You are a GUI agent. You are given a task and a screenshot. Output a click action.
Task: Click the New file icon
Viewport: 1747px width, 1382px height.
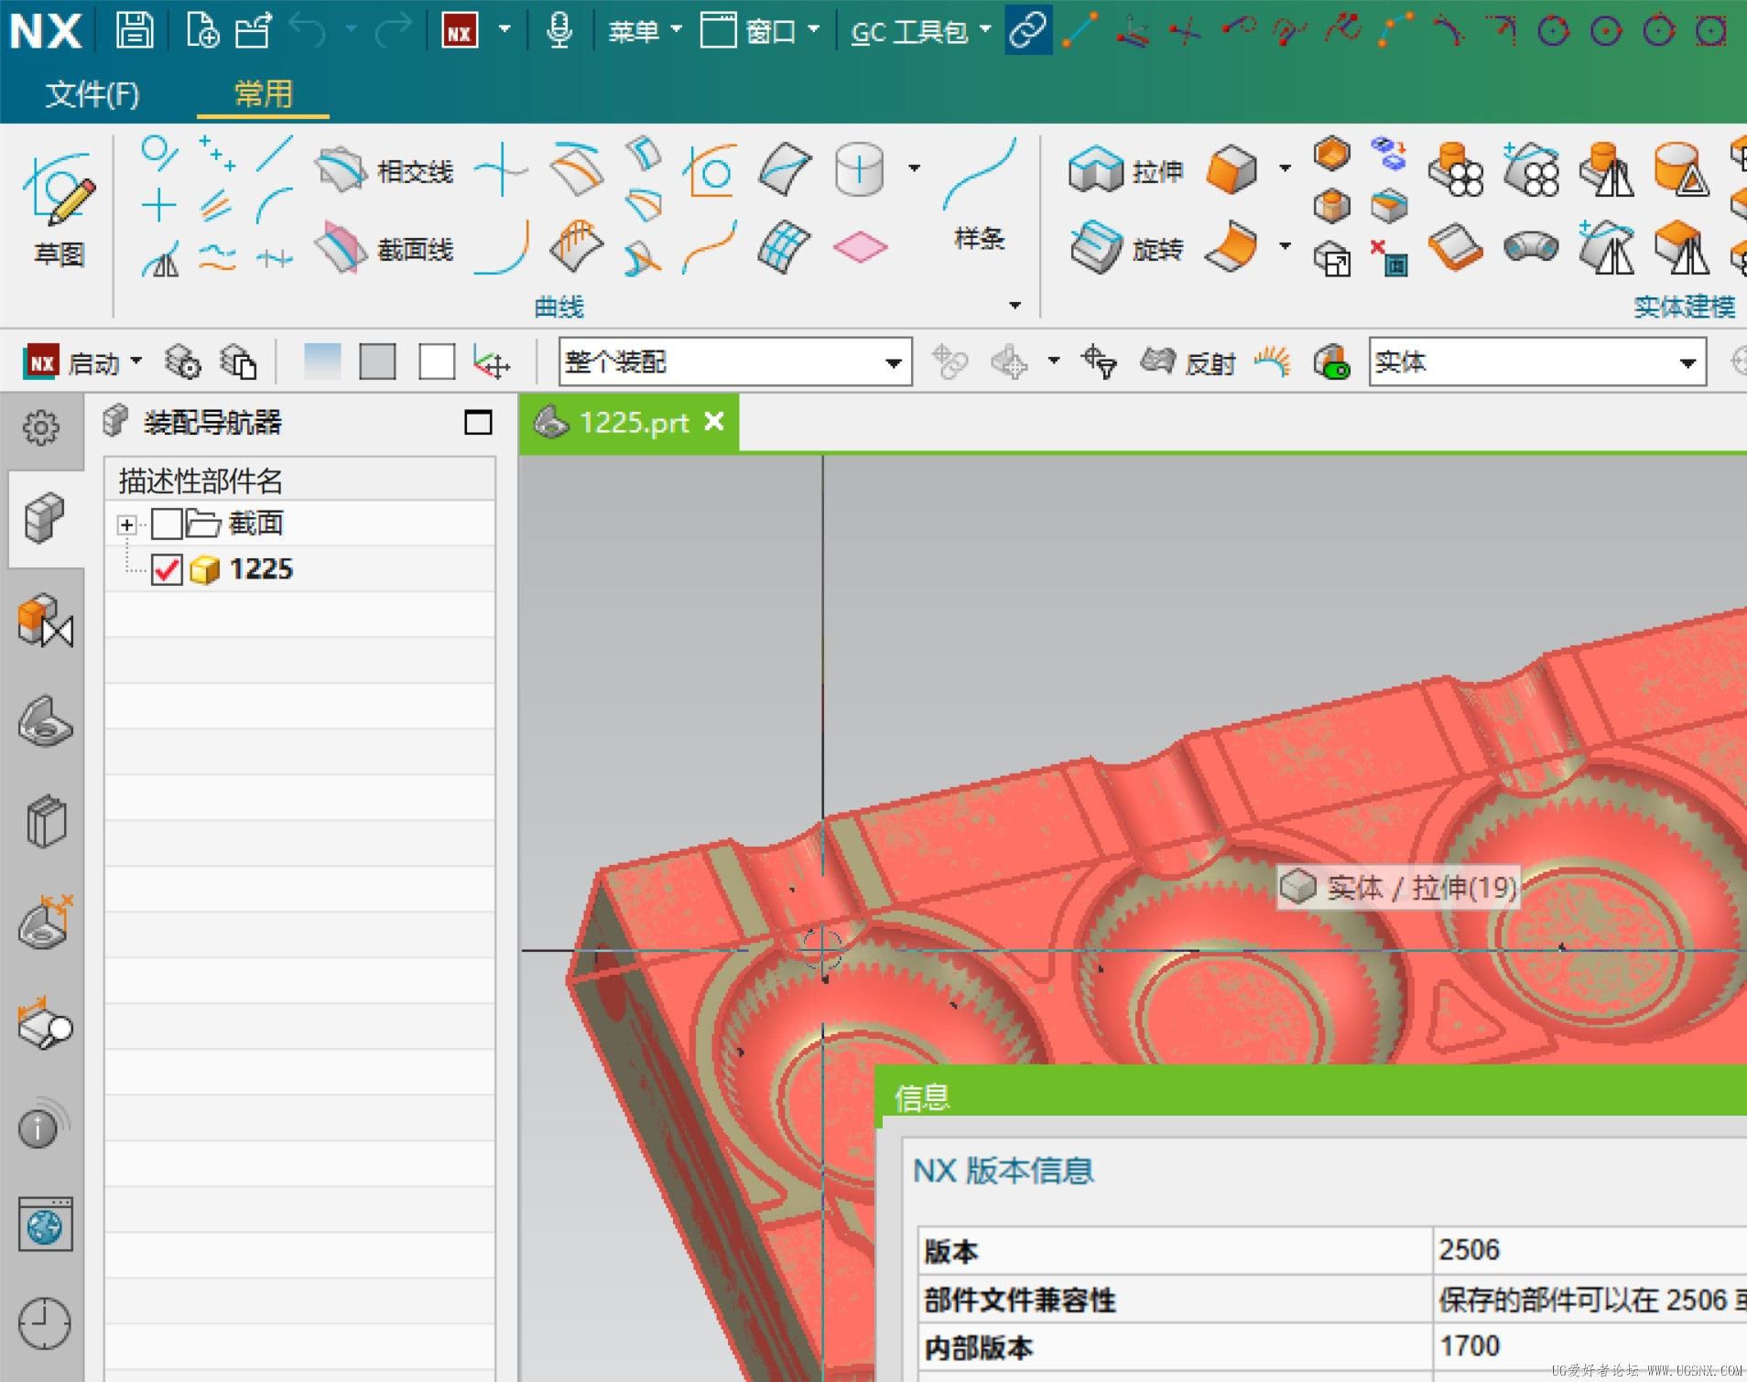click(201, 30)
